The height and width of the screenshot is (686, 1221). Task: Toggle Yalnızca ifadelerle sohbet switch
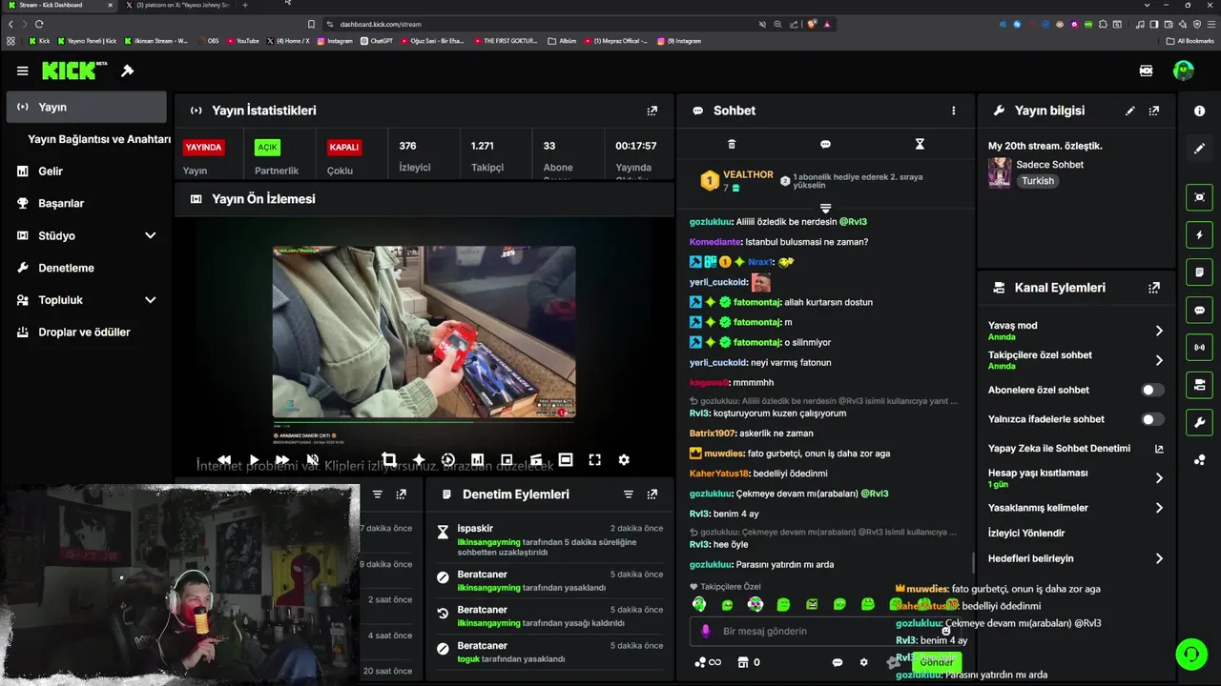pos(1152,419)
